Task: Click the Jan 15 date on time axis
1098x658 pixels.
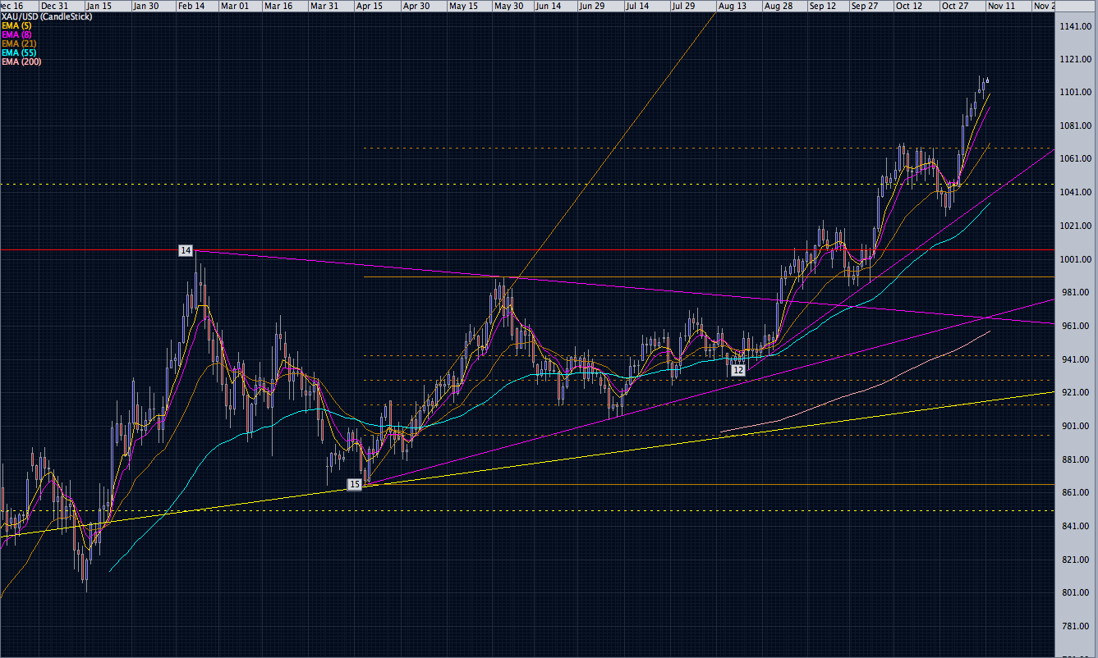Action: [100, 6]
